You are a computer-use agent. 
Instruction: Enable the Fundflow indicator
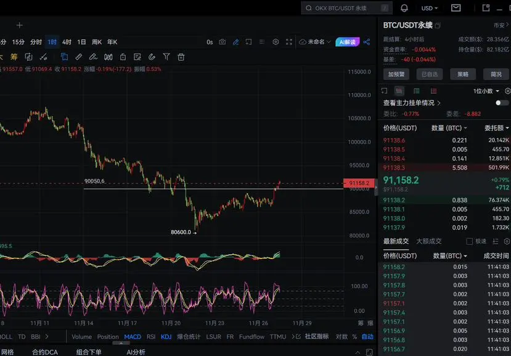point(251,337)
